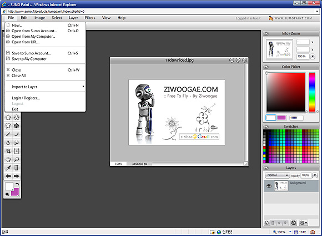Choose Save to Sumo Account...
The width and height of the screenshot is (322, 236).
[x=45, y=53]
